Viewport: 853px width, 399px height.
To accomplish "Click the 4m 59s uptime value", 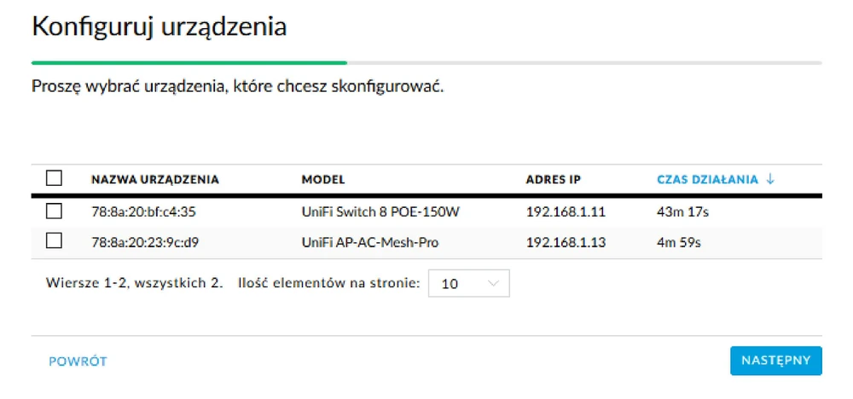I will point(678,242).
